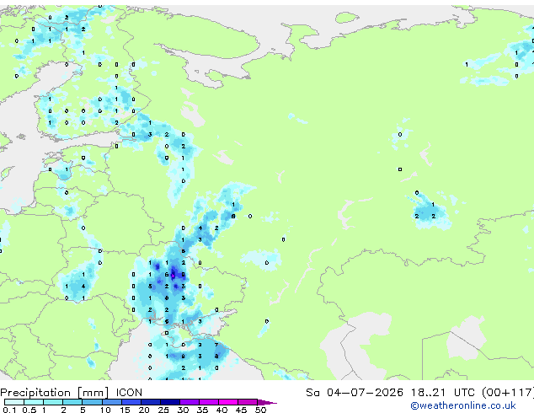Click the '45' legend scale label
This screenshot has height=413, width=534.
point(241,410)
